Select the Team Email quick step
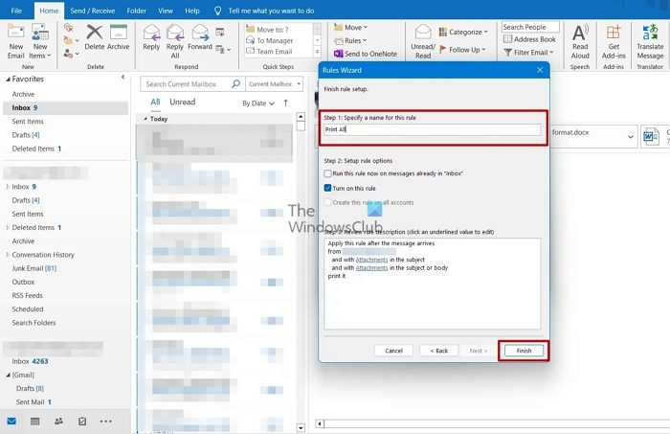Image resolution: width=670 pixels, height=434 pixels. (x=275, y=52)
